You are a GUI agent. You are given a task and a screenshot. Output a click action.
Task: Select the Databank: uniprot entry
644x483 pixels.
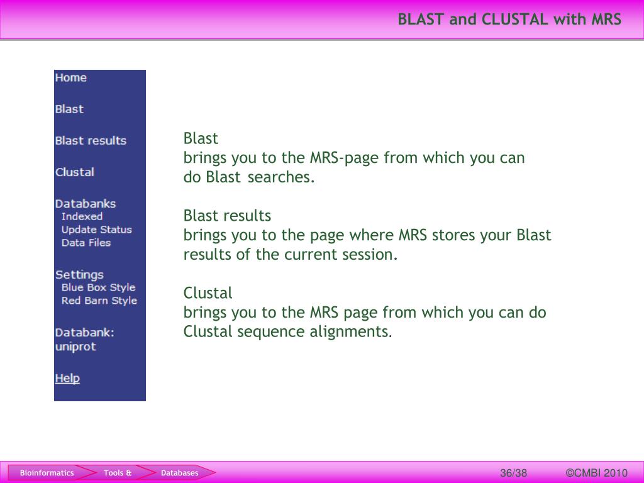[85, 339]
